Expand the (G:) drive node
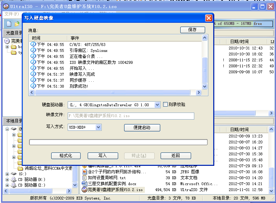The height and width of the screenshot is (203, 276). (x=7, y=174)
